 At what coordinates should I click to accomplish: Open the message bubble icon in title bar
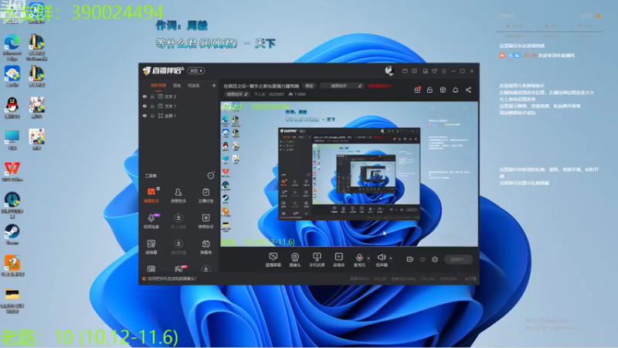414,71
